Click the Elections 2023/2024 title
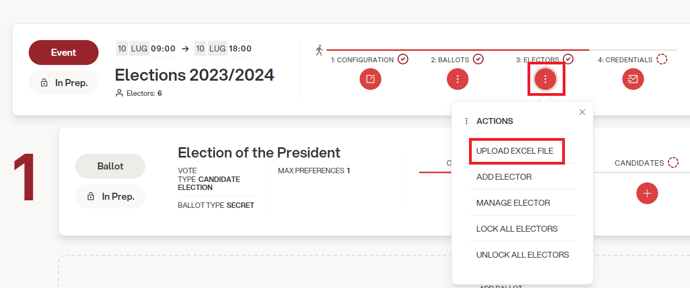This screenshot has height=288, width=690. pyautogui.click(x=194, y=75)
